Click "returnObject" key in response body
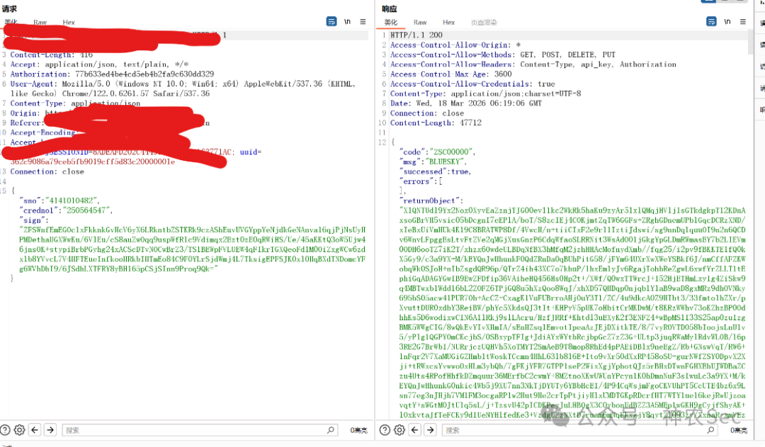The width and height of the screenshot is (765, 447). click(x=431, y=200)
